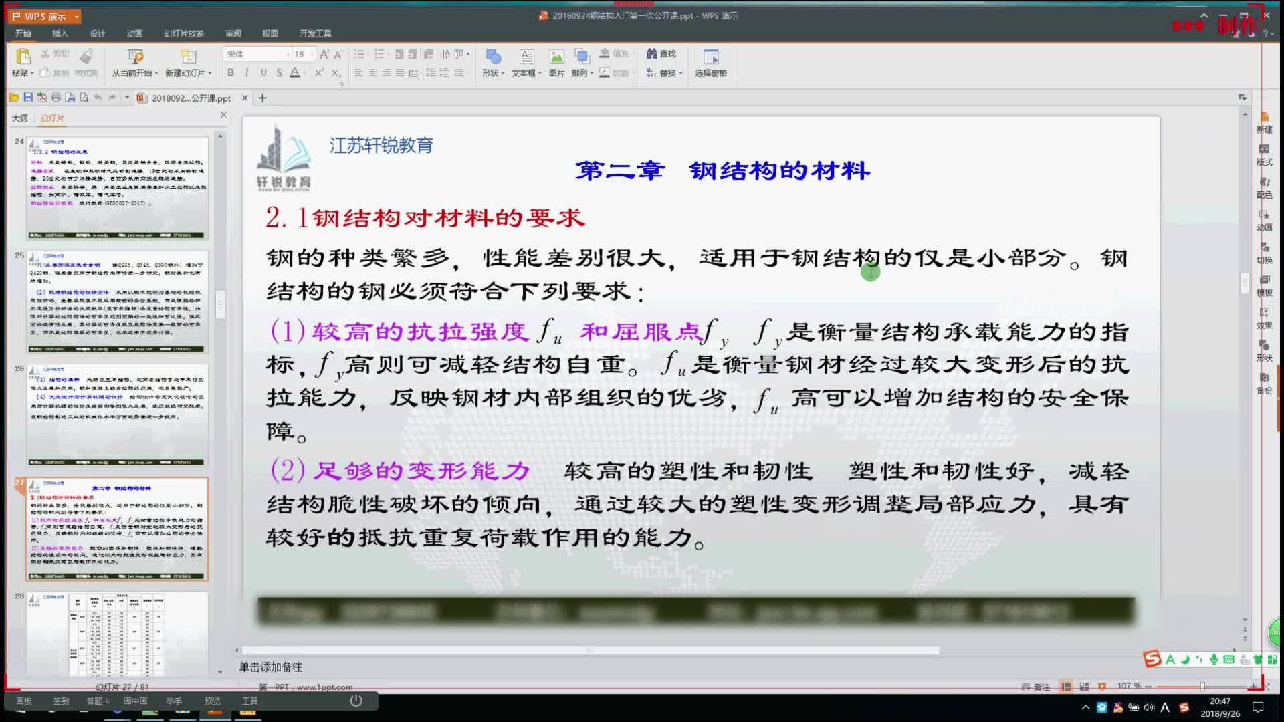Click the 'click to add notes' (单击添加备注) area
1284x722 pixels.
(271, 667)
